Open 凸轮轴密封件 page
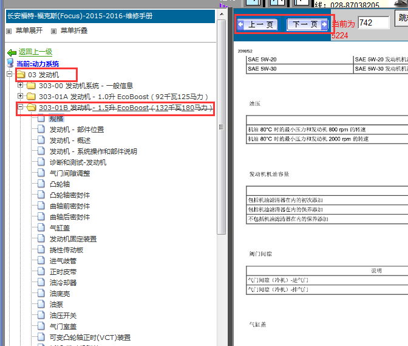Image resolution: width=408 pixels, height=346 pixels. 70,195
